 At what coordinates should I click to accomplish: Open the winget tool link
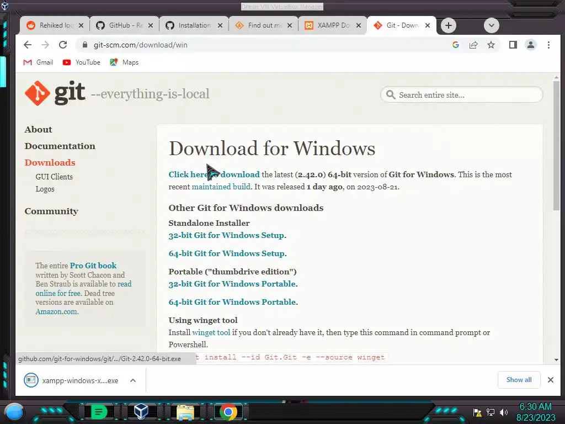(x=211, y=332)
